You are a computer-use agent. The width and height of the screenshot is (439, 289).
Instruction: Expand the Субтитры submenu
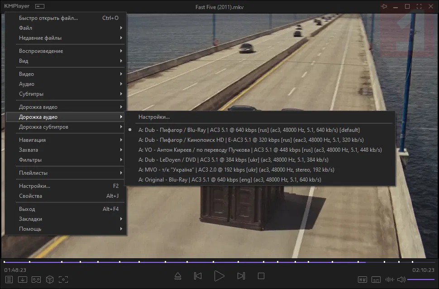[66, 94]
